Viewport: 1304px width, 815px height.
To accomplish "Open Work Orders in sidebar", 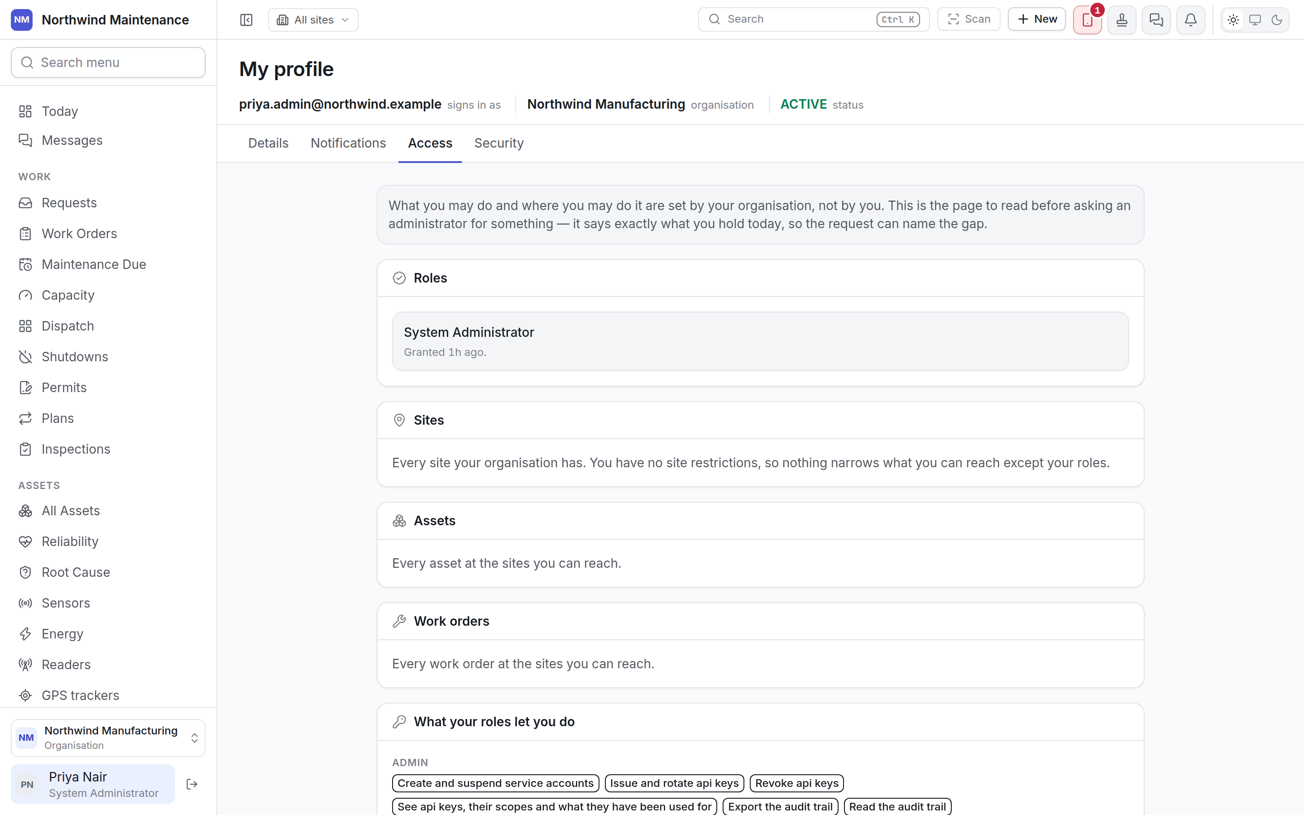I will pos(108,233).
